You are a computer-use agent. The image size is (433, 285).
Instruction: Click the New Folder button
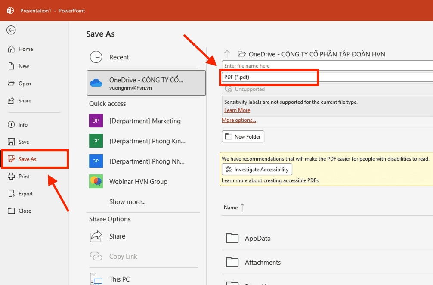(x=243, y=137)
